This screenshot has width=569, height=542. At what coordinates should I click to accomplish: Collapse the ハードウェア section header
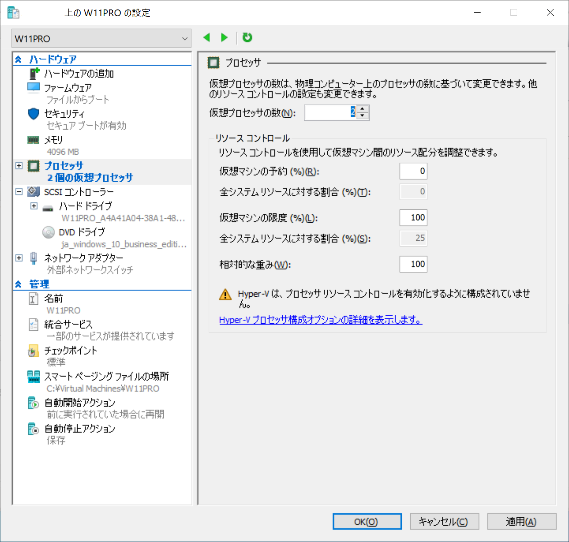point(18,59)
